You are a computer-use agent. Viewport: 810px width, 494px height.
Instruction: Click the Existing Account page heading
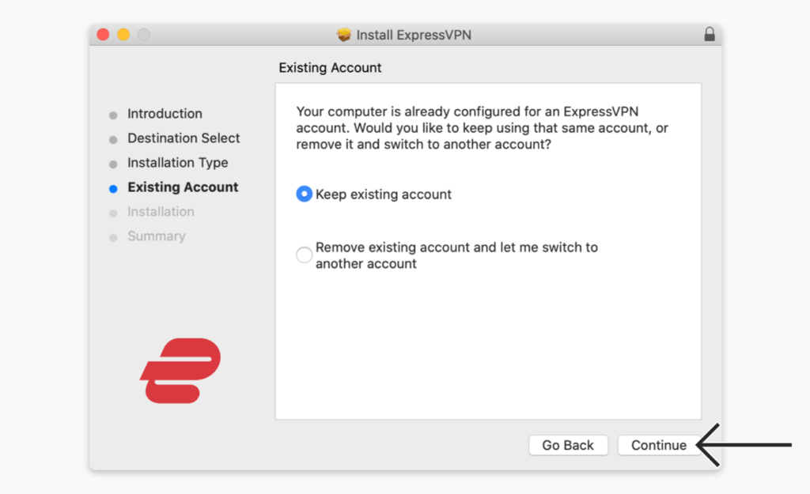330,68
